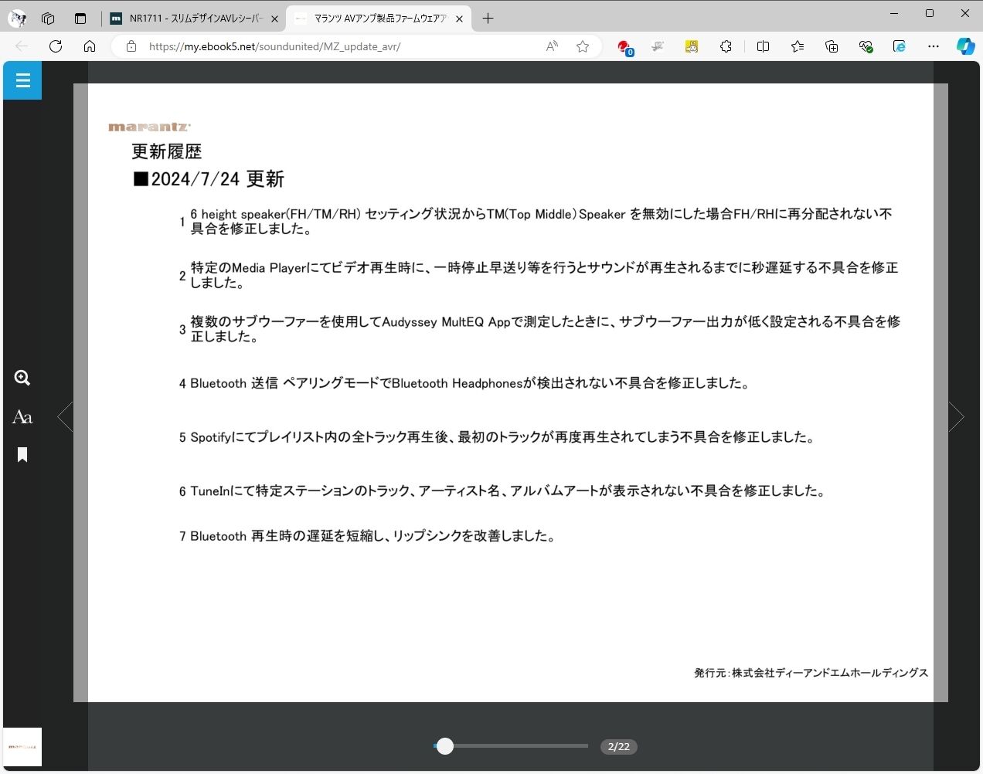Click item 6 about TuneIn station
The image size is (983, 774).
tap(502, 491)
